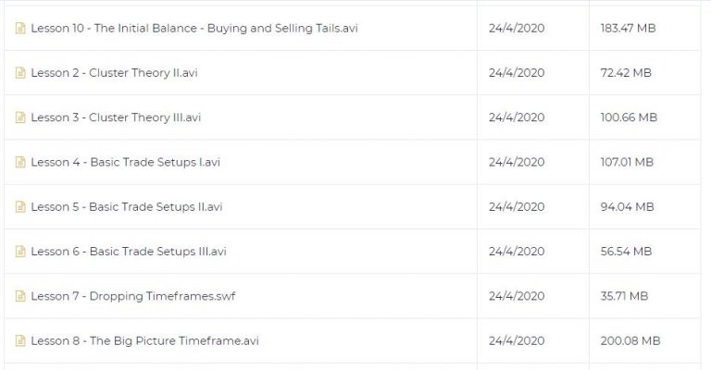Select Lesson 8 - The Big Picture Timeframe.avi
This screenshot has height=370, width=711.
[144, 341]
